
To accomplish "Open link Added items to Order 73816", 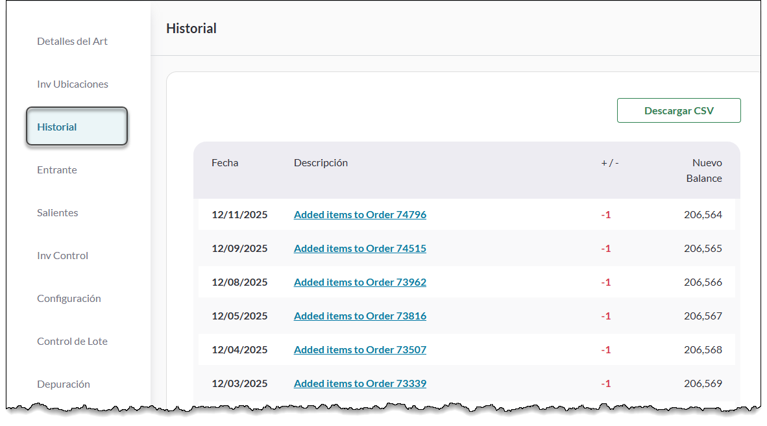I will 359,316.
